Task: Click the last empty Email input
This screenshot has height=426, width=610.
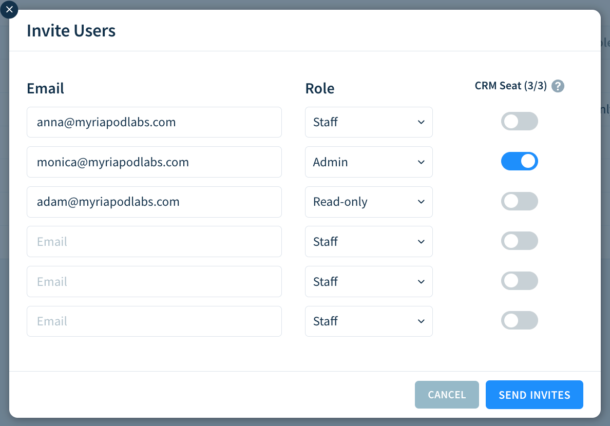Action: [x=154, y=321]
